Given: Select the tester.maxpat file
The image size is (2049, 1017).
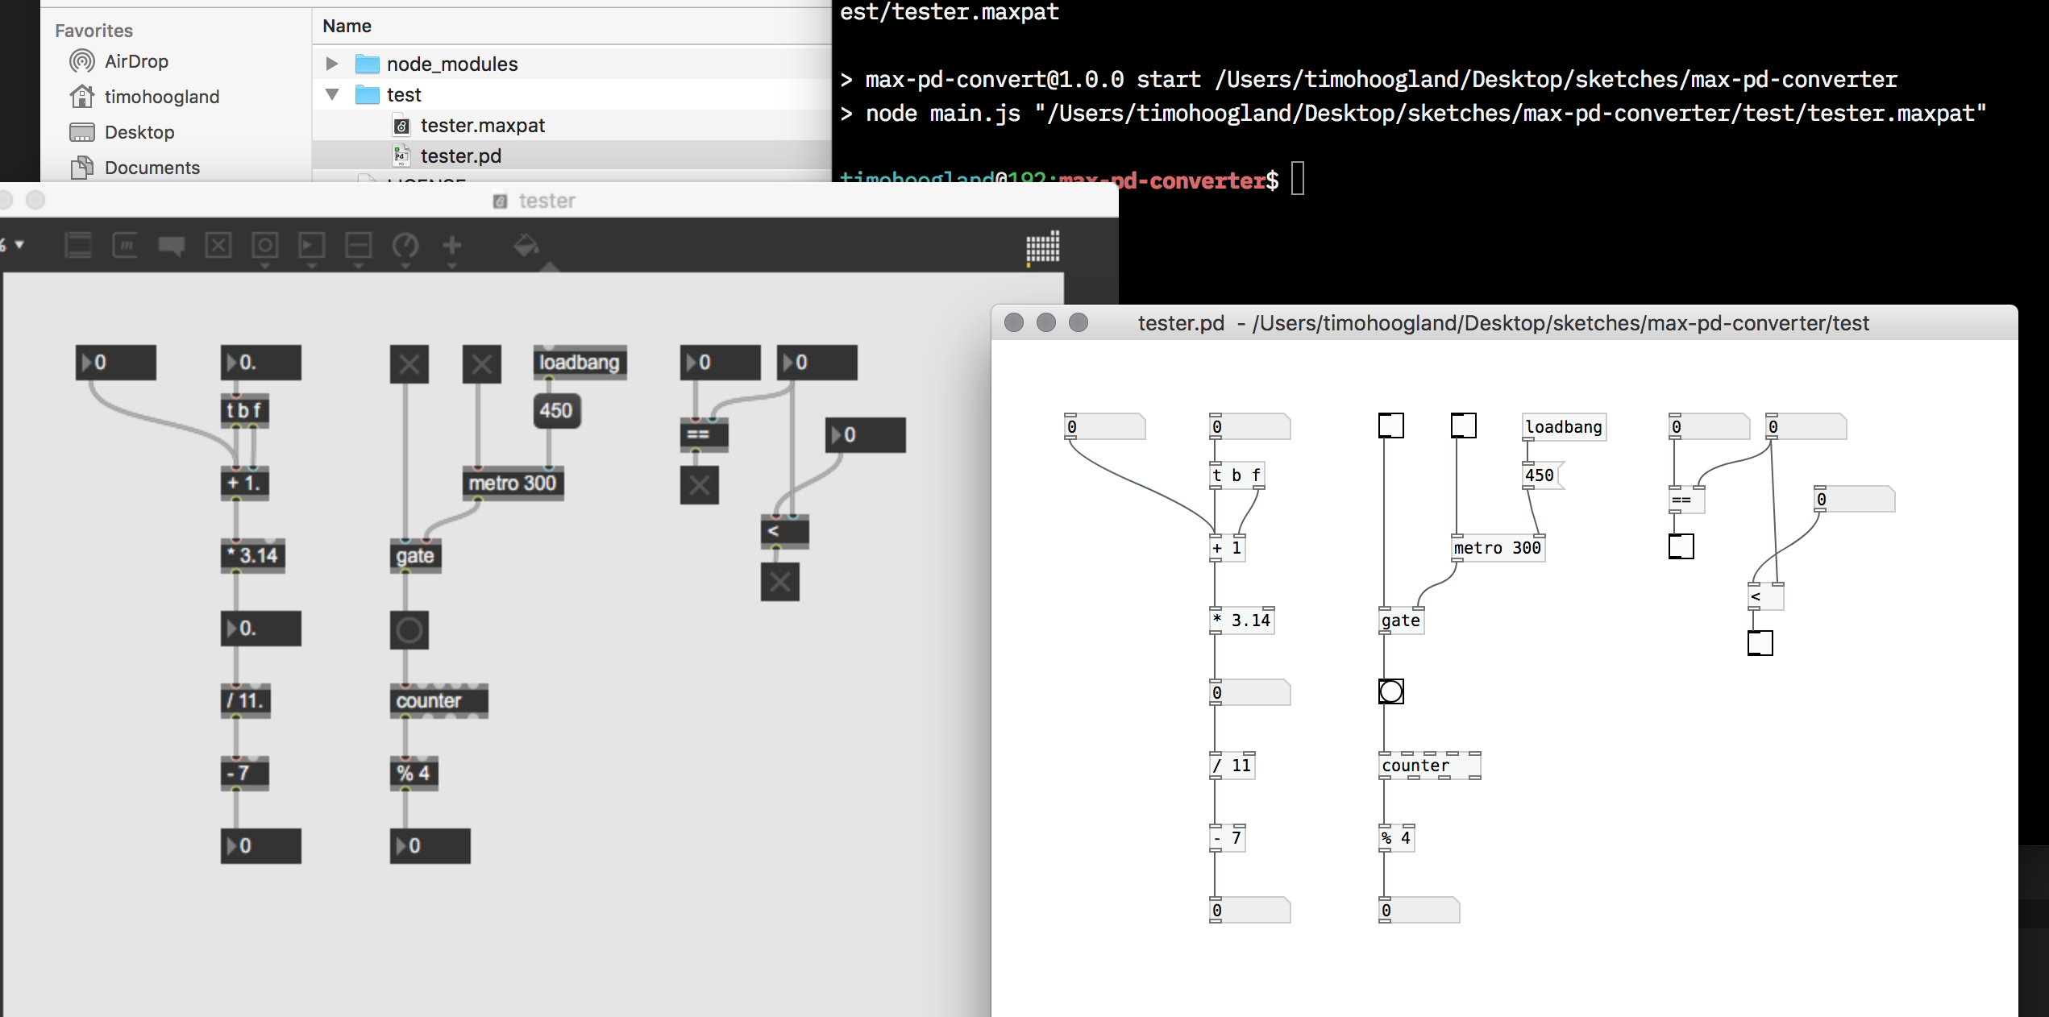Looking at the screenshot, I should point(482,126).
